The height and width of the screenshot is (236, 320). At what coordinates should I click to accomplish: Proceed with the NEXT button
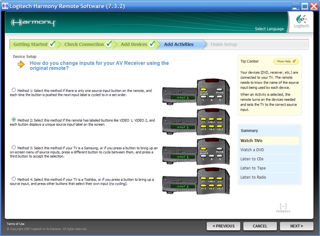point(296,226)
